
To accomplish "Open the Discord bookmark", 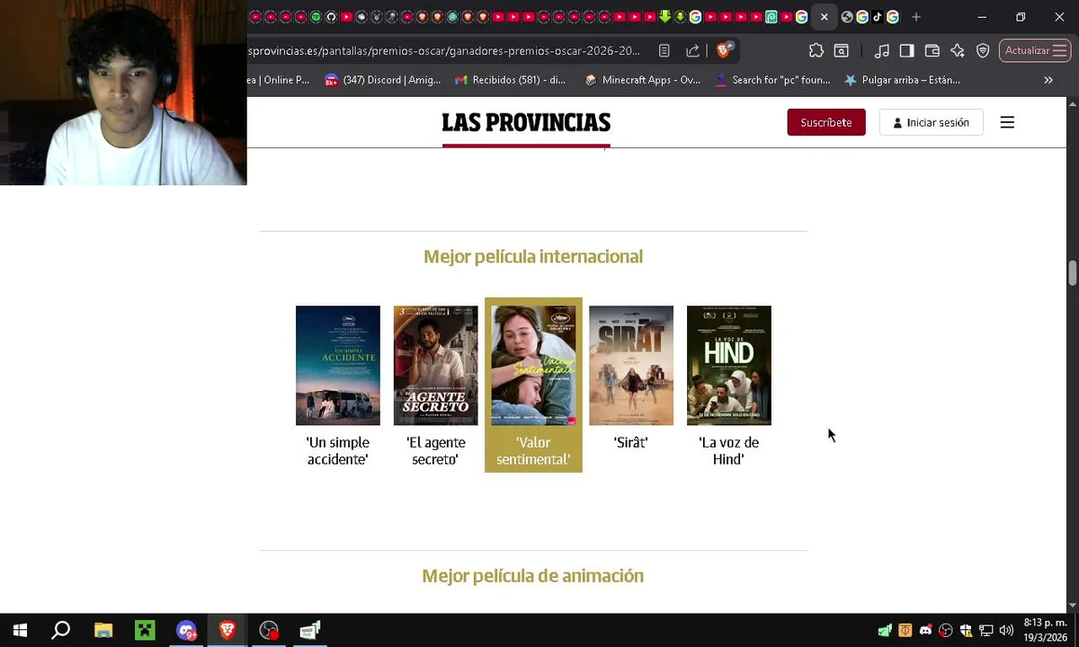I will 382,80.
